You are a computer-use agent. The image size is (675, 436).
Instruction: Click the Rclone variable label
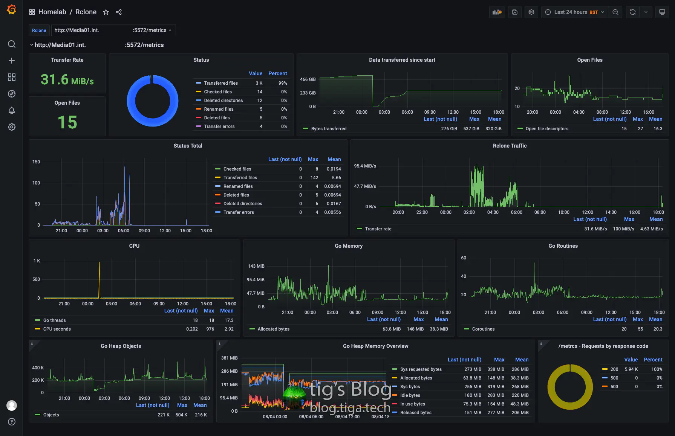(x=39, y=30)
